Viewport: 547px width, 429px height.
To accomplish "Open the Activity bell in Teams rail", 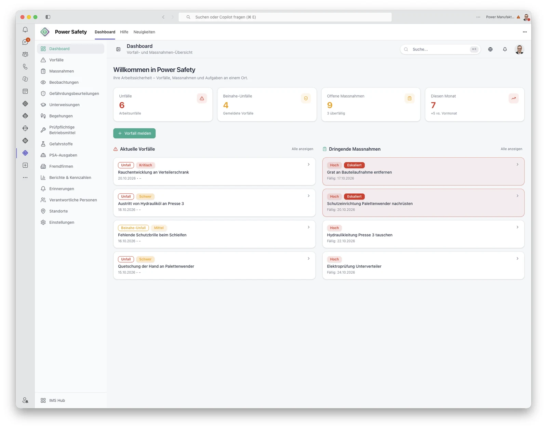I will pos(25,30).
